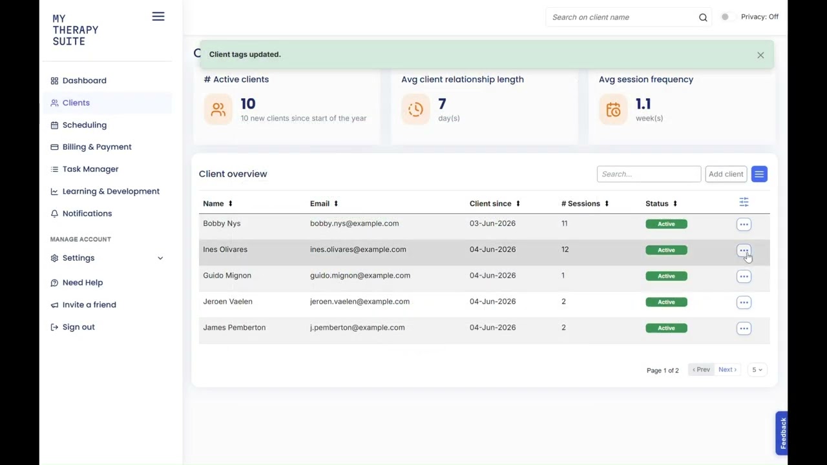Click the Active clients people icon
The height and width of the screenshot is (465, 827).
point(218,110)
